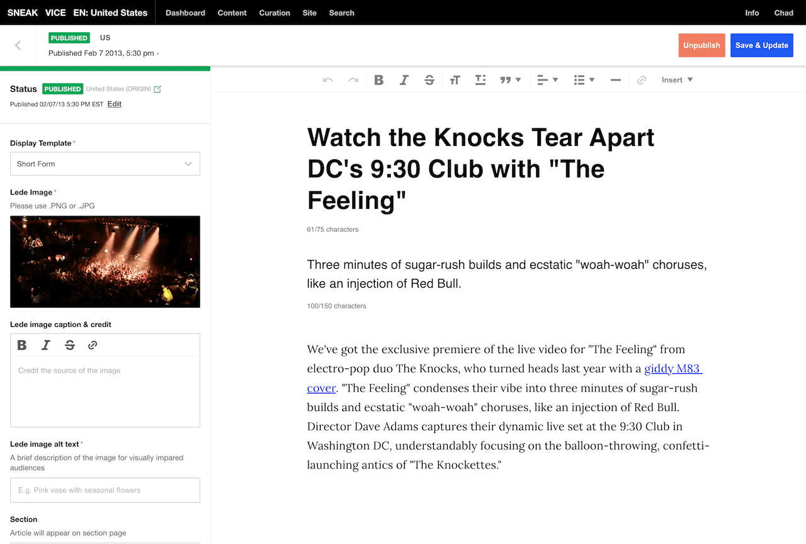
Task: Apply strikethrough from the main editor toolbar
Action: point(429,80)
